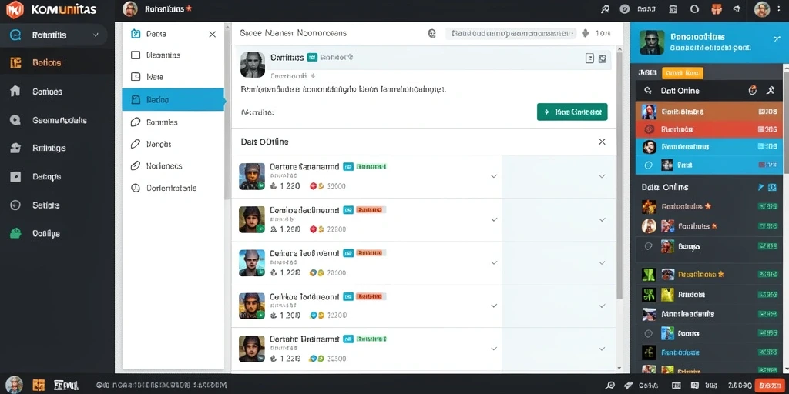
Task: Select the blue Fontiootiots row in right panel
Action: coord(709,147)
